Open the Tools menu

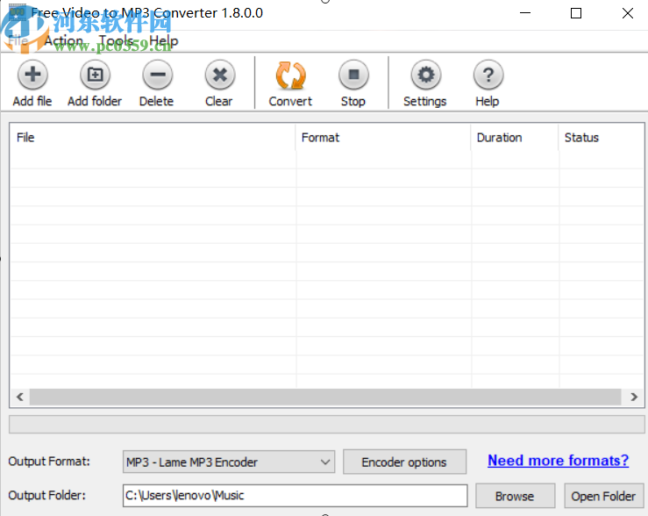[116, 41]
